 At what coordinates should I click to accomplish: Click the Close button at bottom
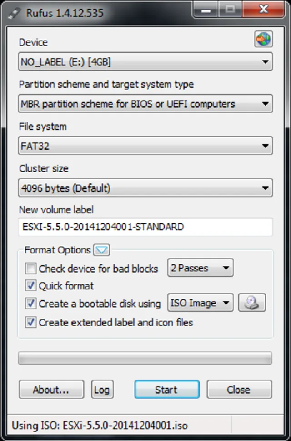tap(239, 390)
